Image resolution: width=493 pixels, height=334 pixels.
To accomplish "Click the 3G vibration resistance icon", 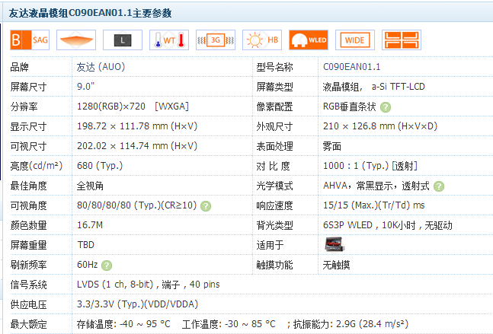I will coord(215,40).
